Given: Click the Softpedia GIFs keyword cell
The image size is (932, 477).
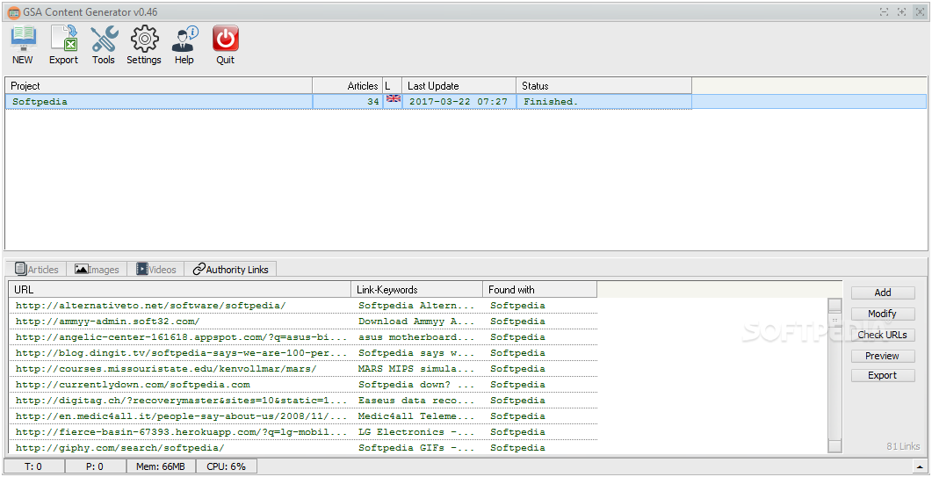Looking at the screenshot, I should pyautogui.click(x=416, y=448).
